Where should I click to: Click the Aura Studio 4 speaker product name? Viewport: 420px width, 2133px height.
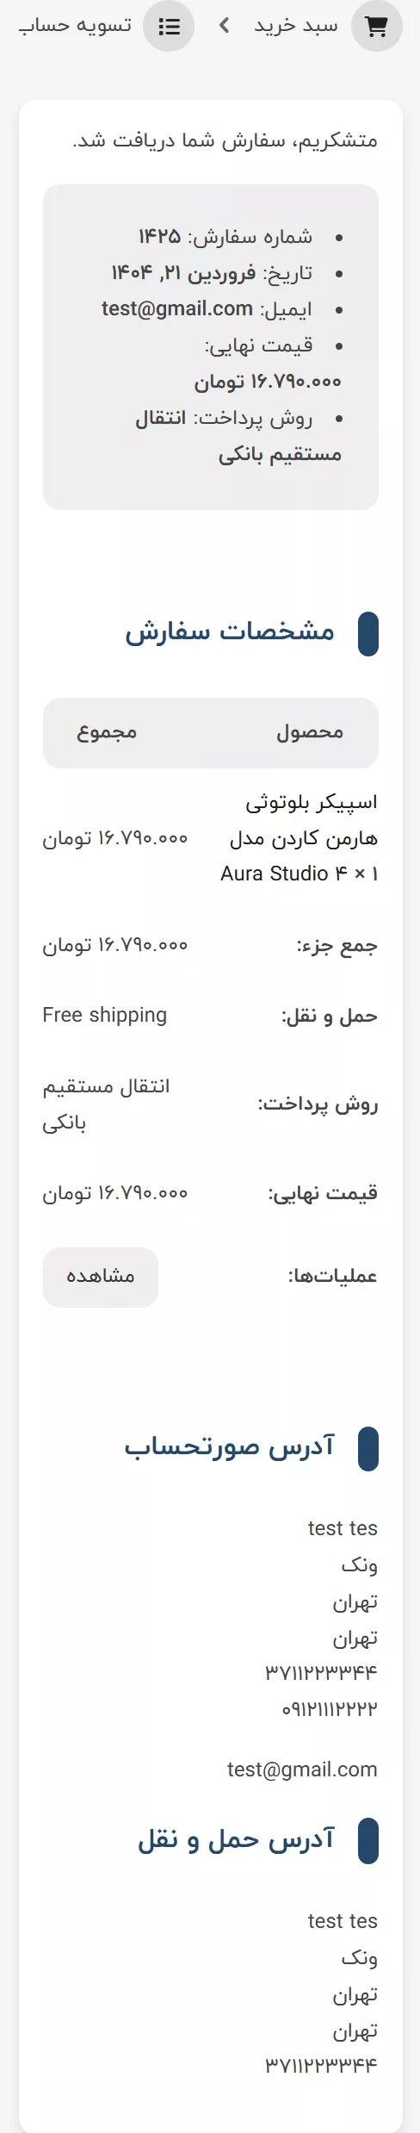point(299,837)
